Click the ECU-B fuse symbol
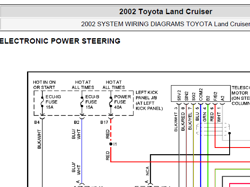250x187 pixels. click(82, 102)
